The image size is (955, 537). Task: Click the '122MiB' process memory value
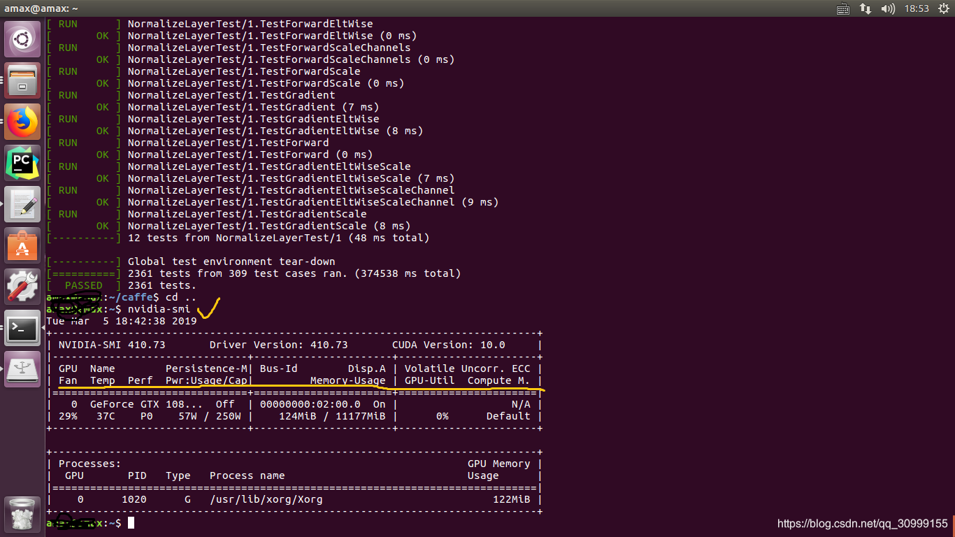point(512,499)
